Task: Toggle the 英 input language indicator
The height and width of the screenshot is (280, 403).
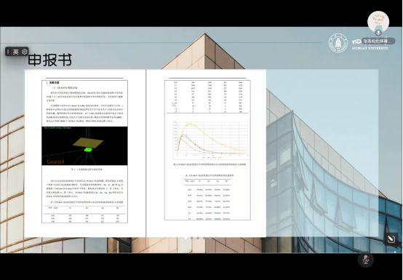Action: point(16,52)
